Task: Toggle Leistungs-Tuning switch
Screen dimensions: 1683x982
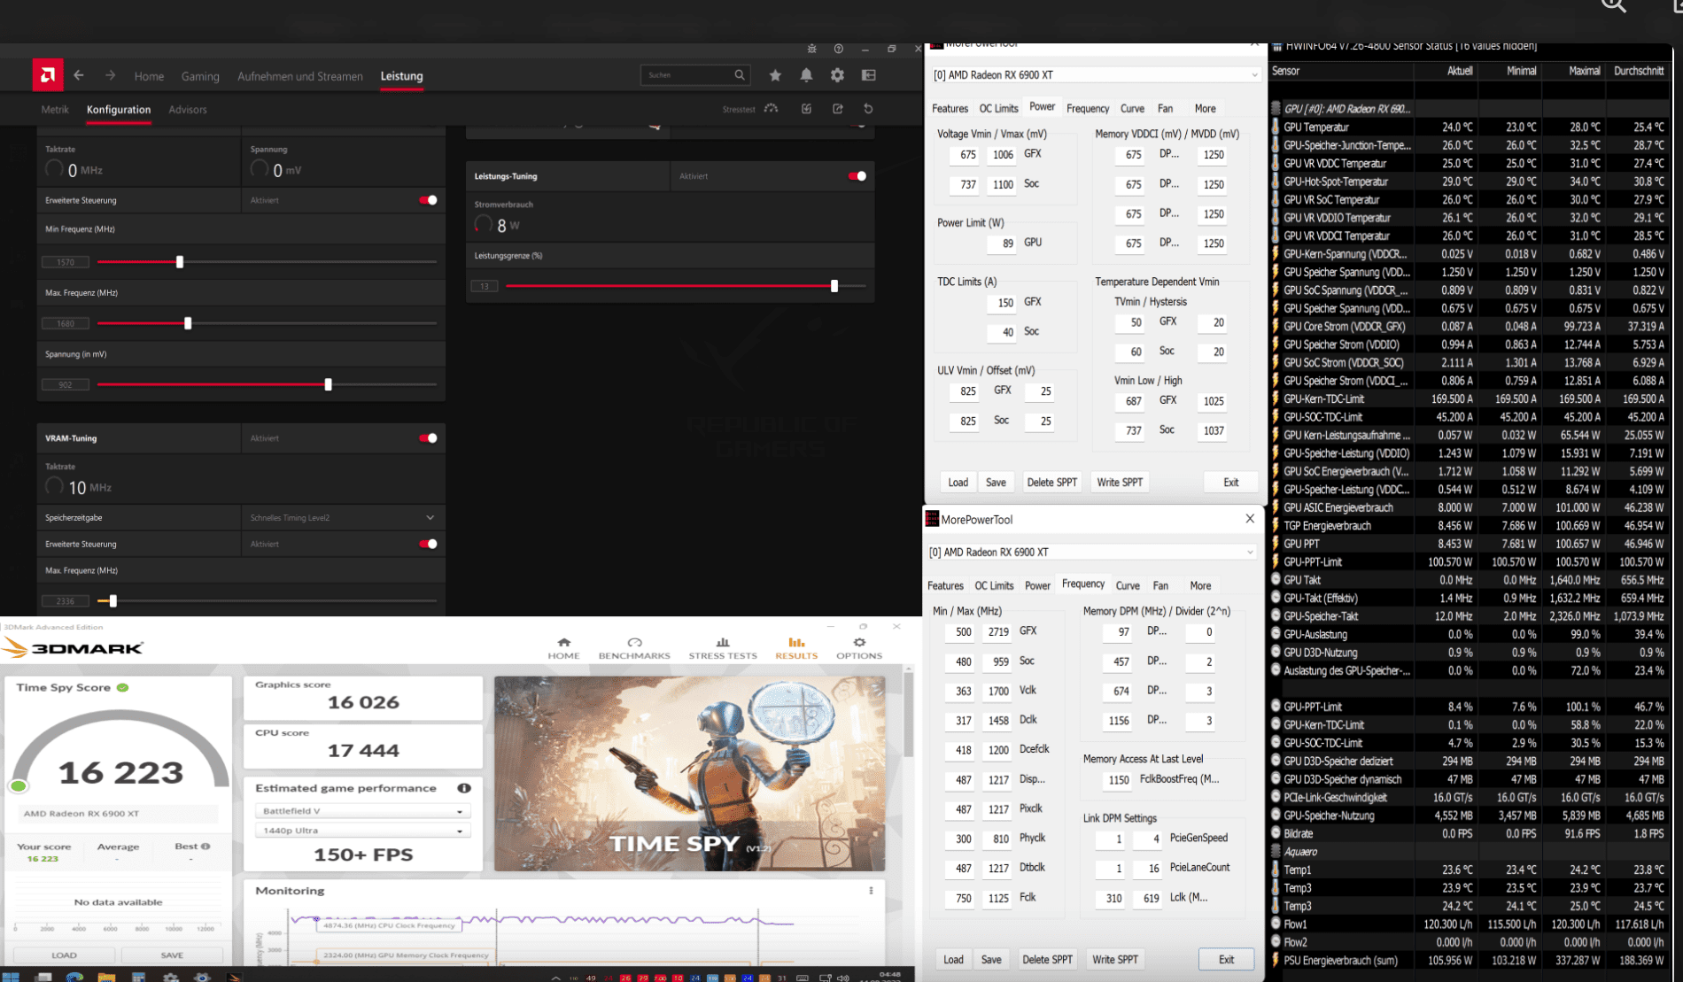Action: tap(857, 176)
